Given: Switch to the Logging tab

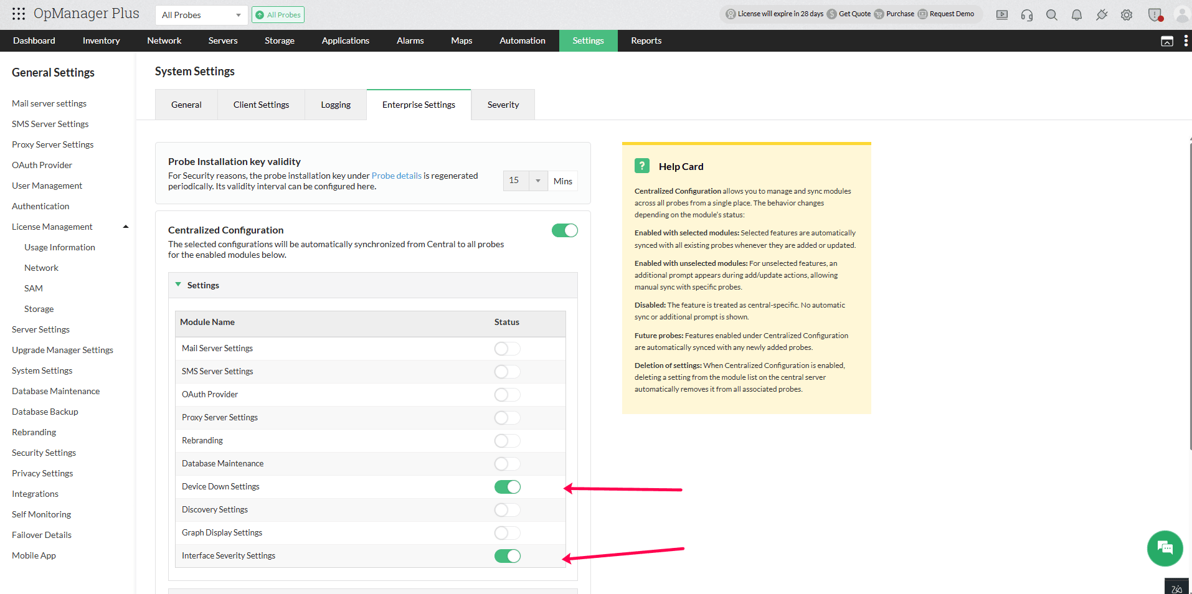Looking at the screenshot, I should tap(336, 105).
